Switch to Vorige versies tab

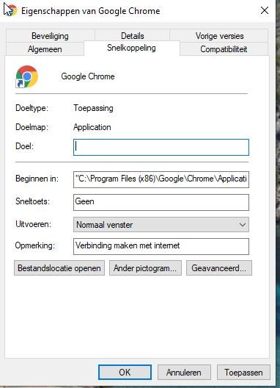[x=219, y=36]
